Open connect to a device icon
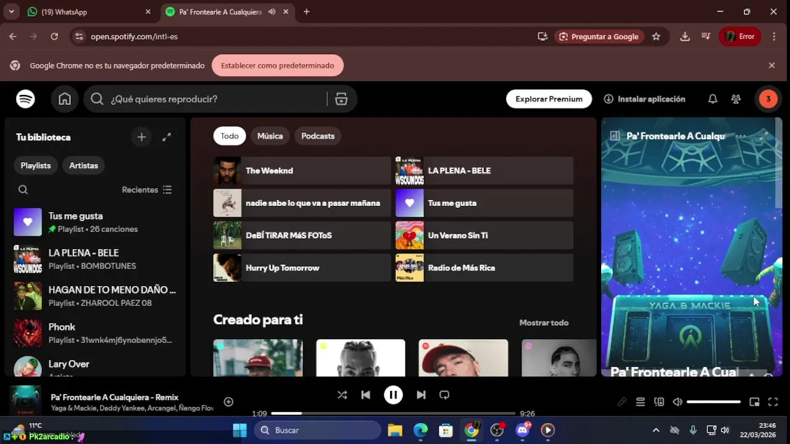This screenshot has height=444, width=790. click(x=659, y=402)
